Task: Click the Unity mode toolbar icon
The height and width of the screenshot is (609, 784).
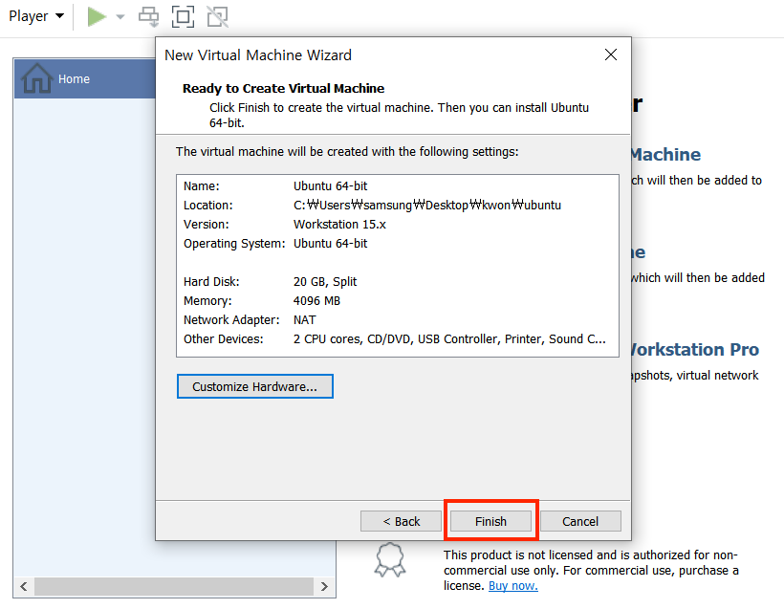Action: pos(217,16)
